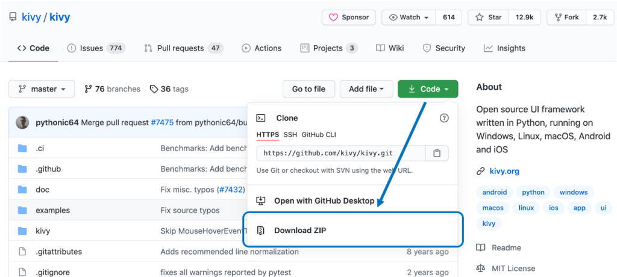Click the clone URL text field
The width and height of the screenshot is (617, 277).
point(341,154)
